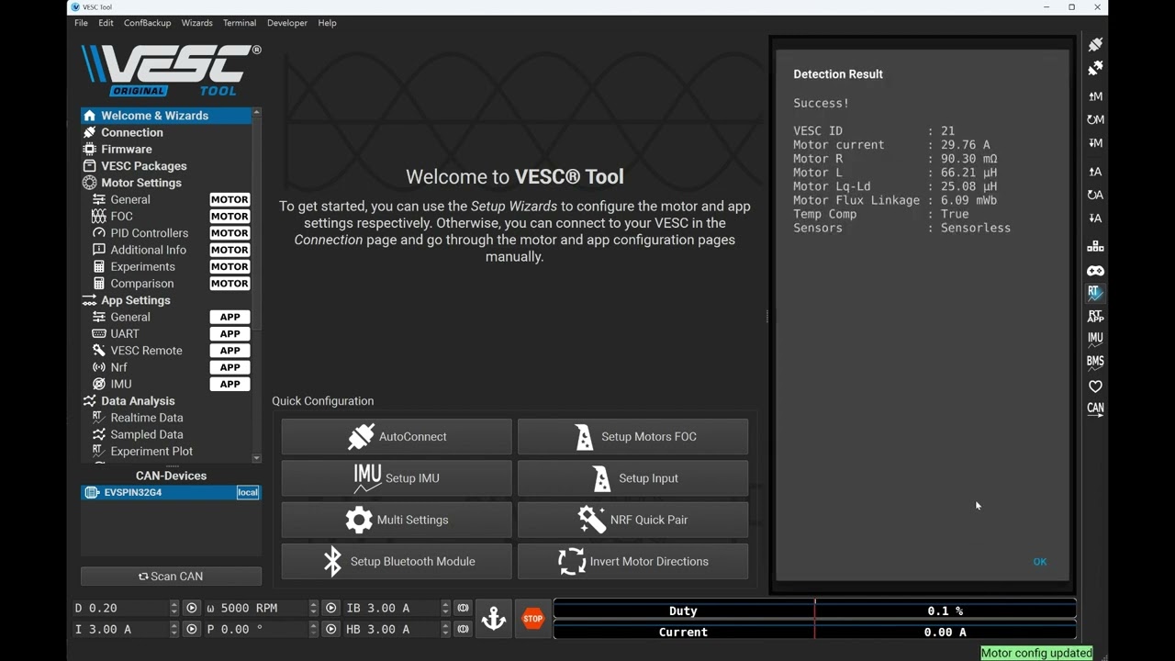Viewport: 1175px width, 661px height.
Task: Toggle the heart alive-signal icon
Action: tap(1095, 387)
